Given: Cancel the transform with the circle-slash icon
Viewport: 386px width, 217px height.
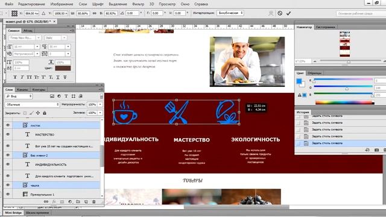Looking at the screenshot, I should click(x=280, y=13).
